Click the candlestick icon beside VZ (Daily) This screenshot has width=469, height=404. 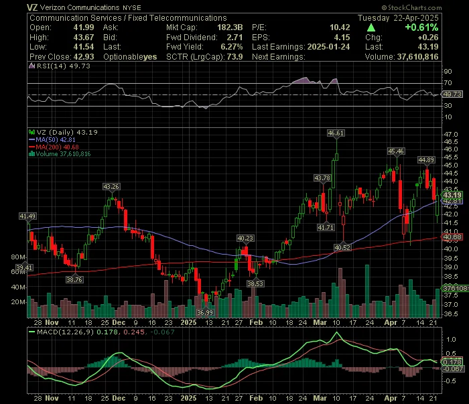click(31, 132)
